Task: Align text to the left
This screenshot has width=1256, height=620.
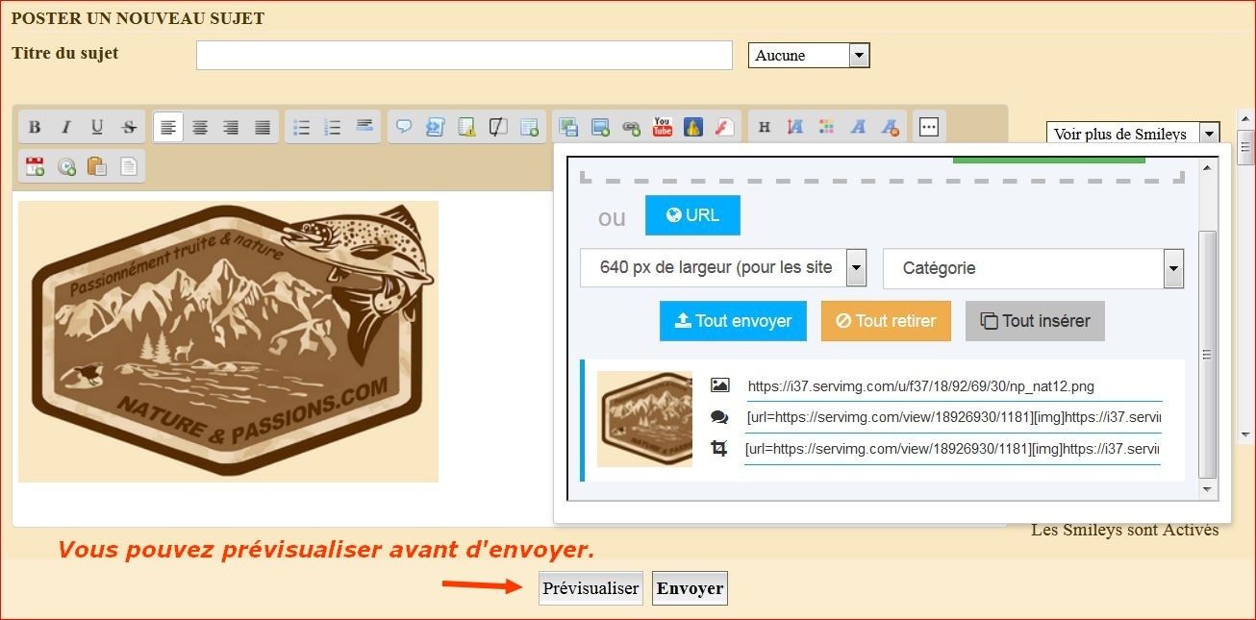Action: (x=168, y=127)
